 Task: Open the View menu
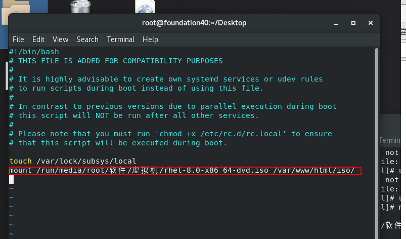(x=60, y=39)
